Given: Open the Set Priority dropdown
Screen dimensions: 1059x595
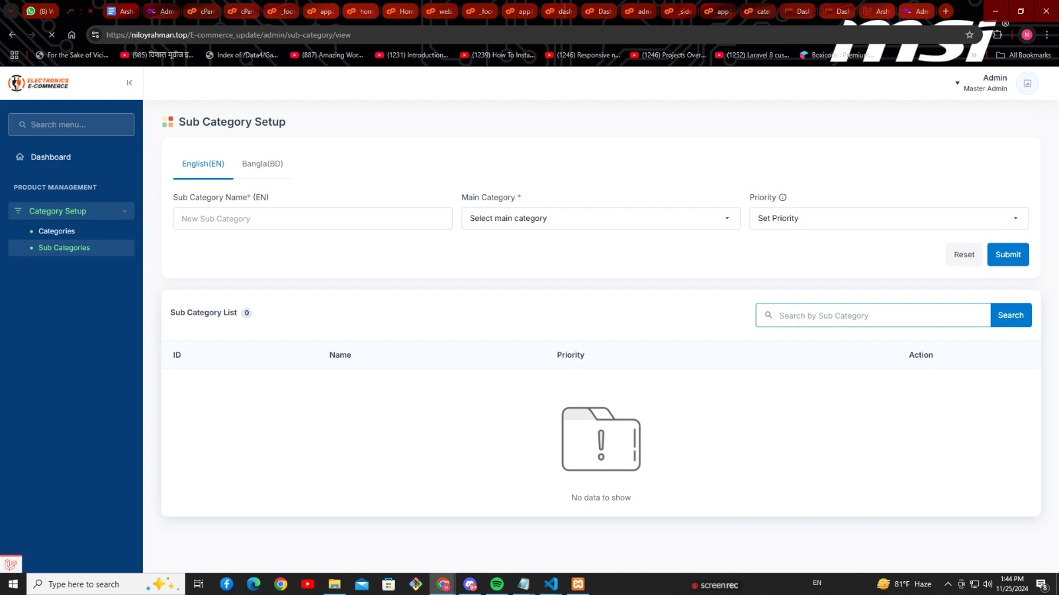Looking at the screenshot, I should click(x=888, y=219).
